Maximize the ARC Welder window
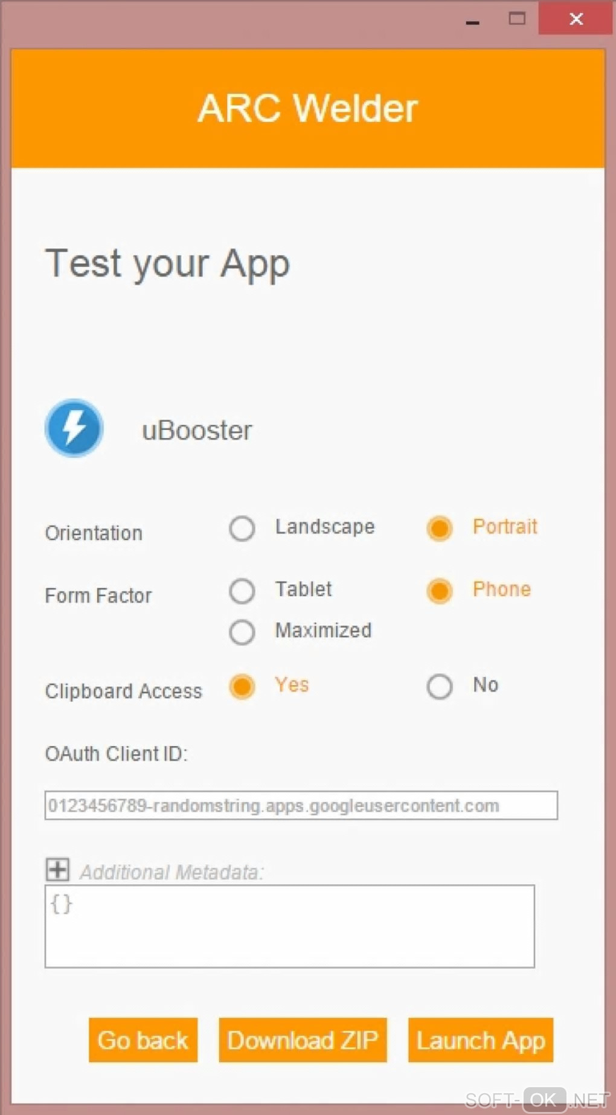616x1115 pixels. pos(517,19)
